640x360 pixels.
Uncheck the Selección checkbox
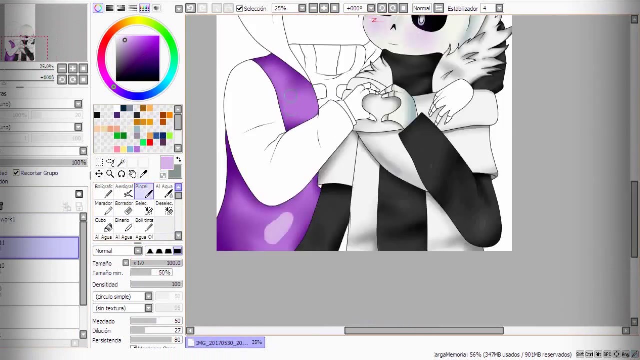point(239,8)
